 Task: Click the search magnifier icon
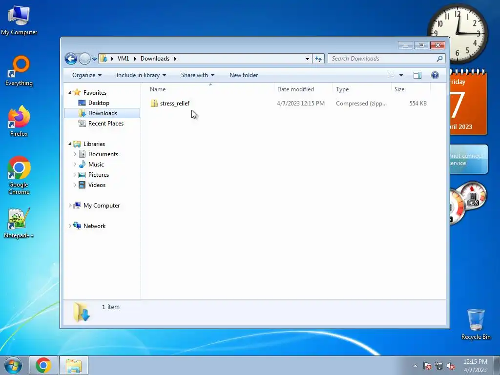pyautogui.click(x=439, y=59)
